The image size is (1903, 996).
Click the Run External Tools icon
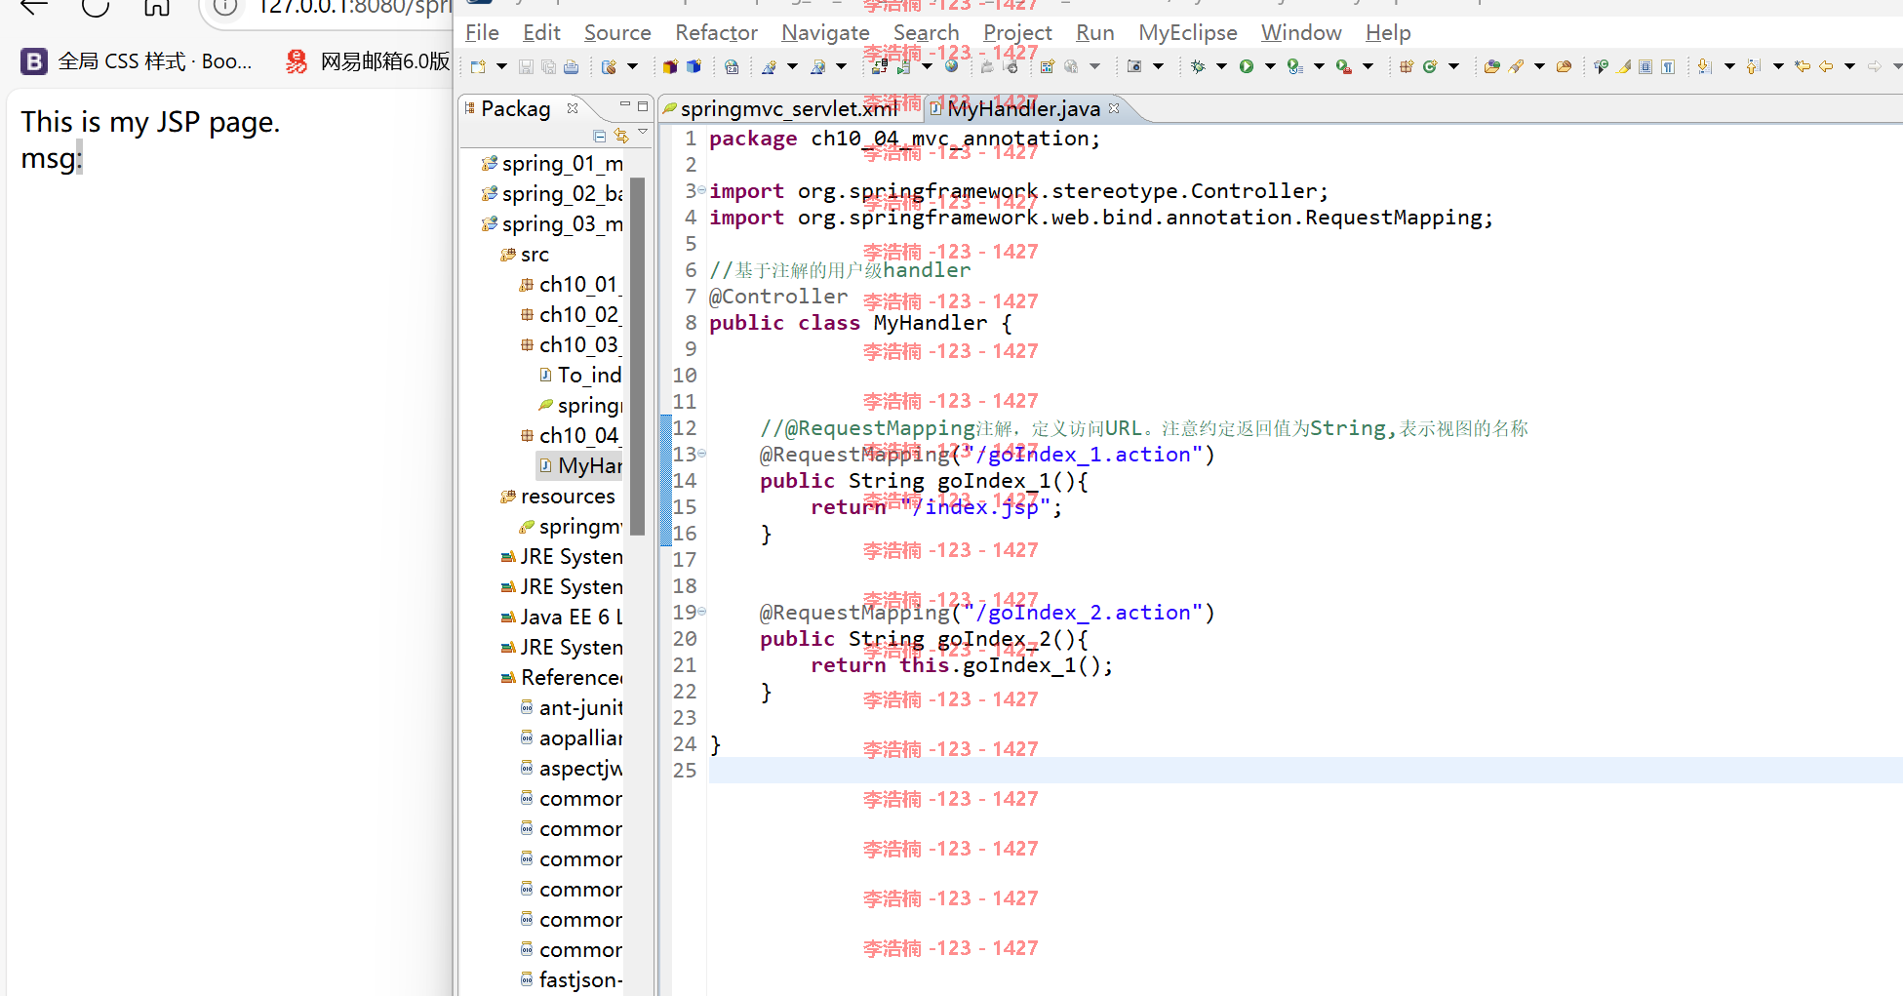point(1343,66)
